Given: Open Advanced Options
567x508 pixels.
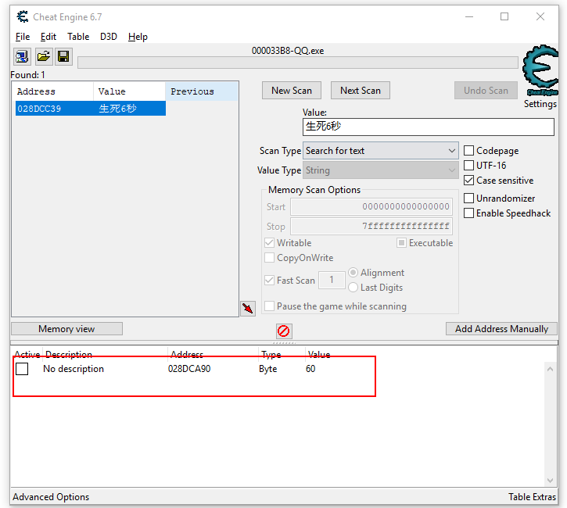Looking at the screenshot, I should pos(51,497).
